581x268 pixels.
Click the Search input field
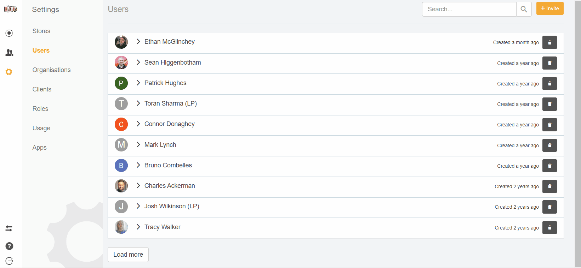pyautogui.click(x=467, y=9)
